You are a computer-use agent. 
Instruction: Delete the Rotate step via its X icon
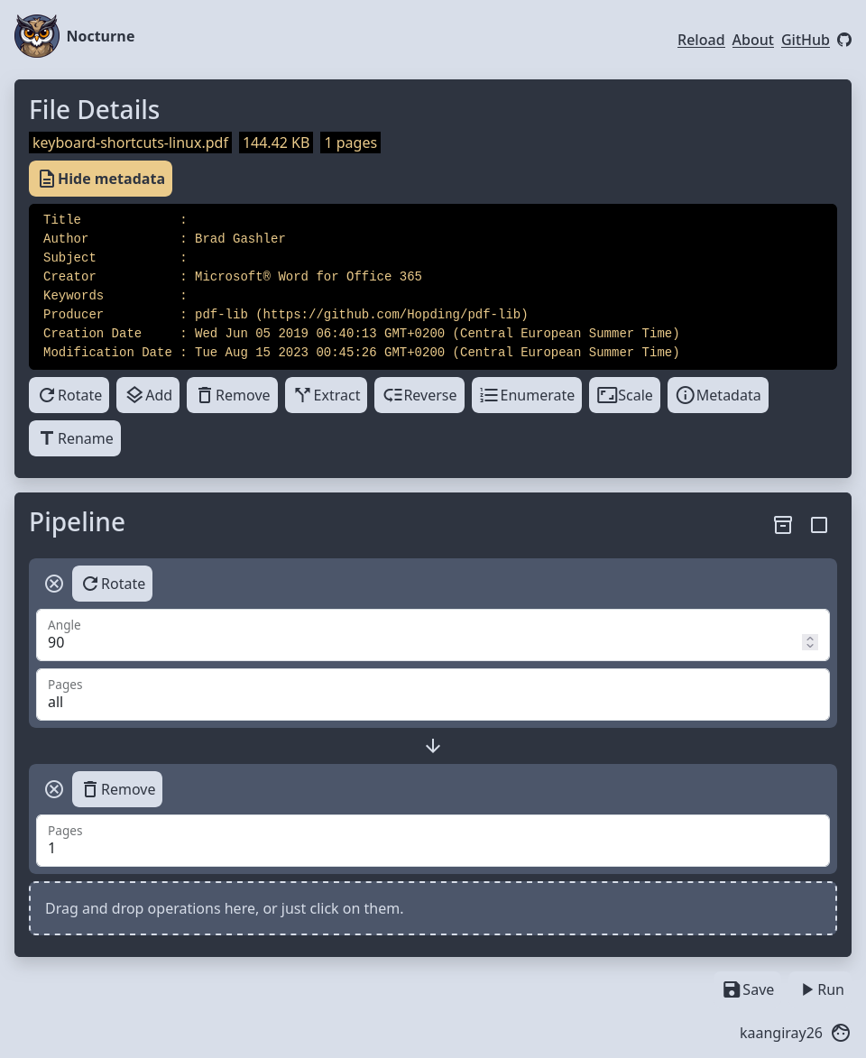click(54, 584)
